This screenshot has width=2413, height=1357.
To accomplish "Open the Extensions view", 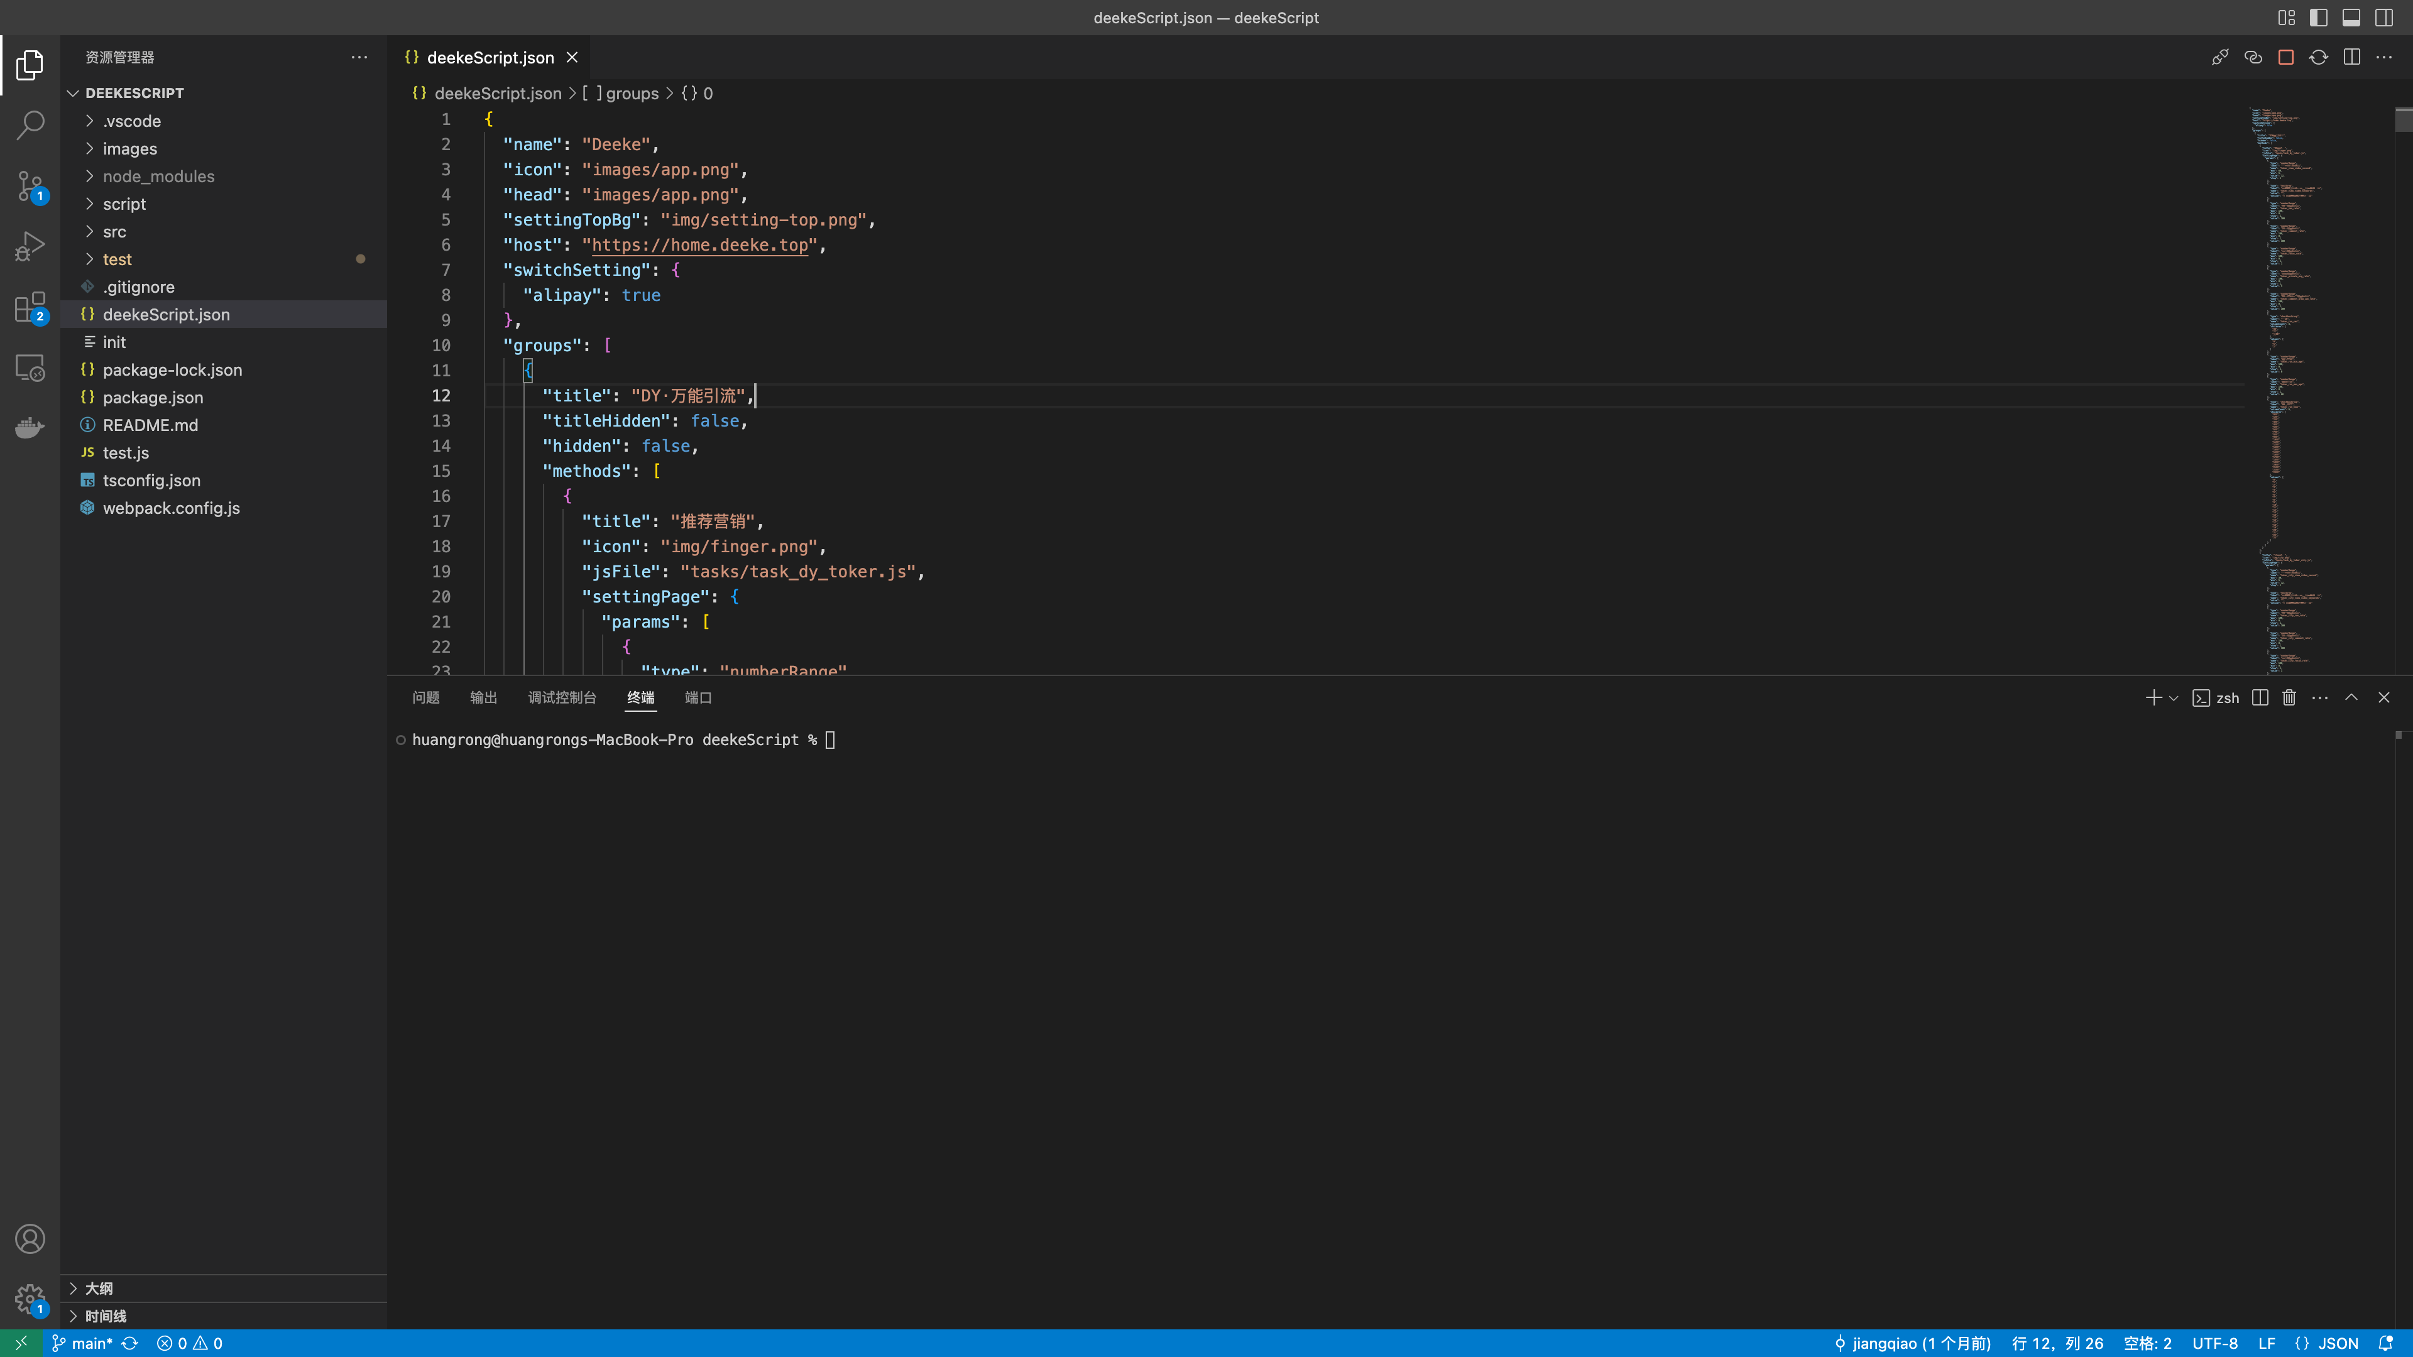I will point(30,307).
